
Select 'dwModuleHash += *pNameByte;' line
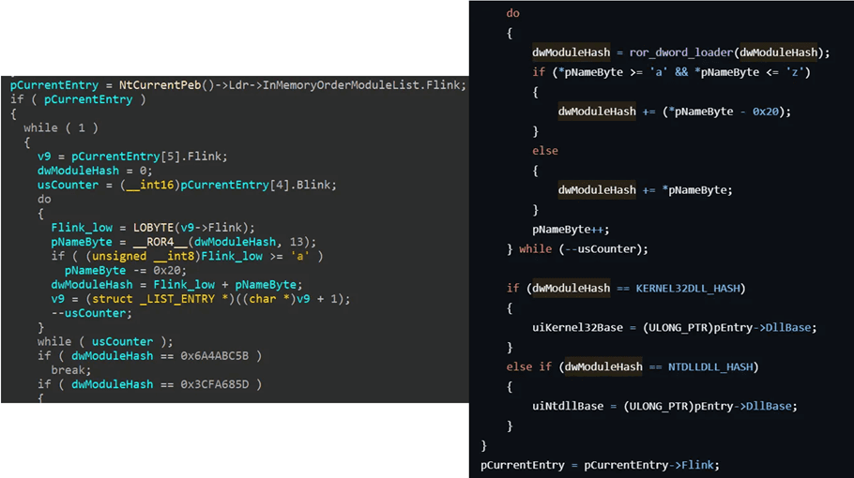(x=646, y=189)
